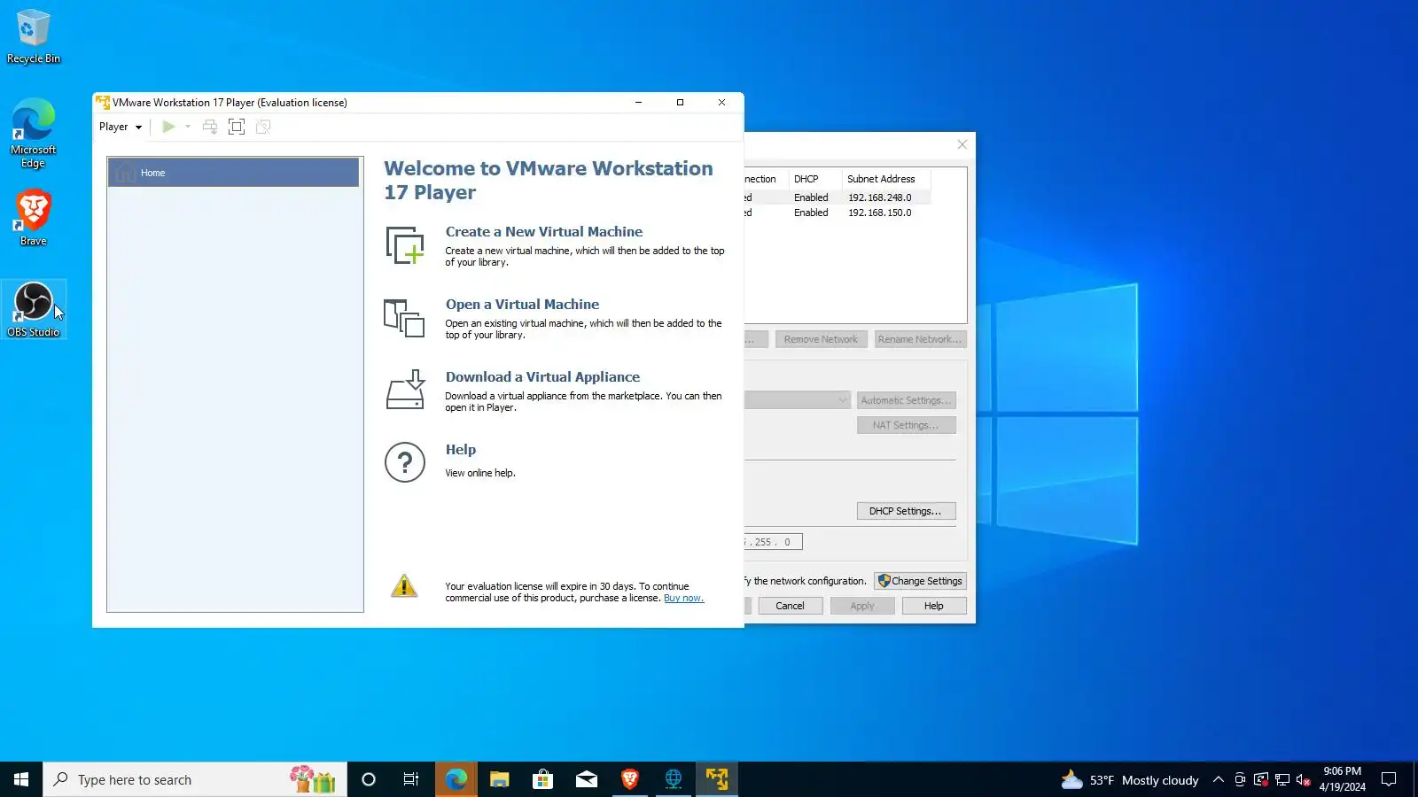Open Microsoft Edge from the taskbar

456,779
